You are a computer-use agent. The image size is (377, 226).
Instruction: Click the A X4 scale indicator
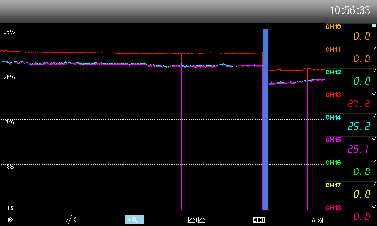(x=318, y=220)
